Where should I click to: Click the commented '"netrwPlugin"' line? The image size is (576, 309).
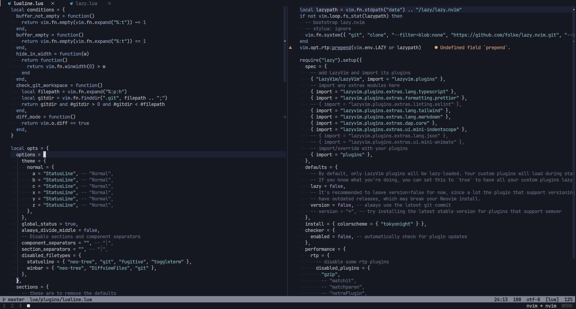[344, 293]
